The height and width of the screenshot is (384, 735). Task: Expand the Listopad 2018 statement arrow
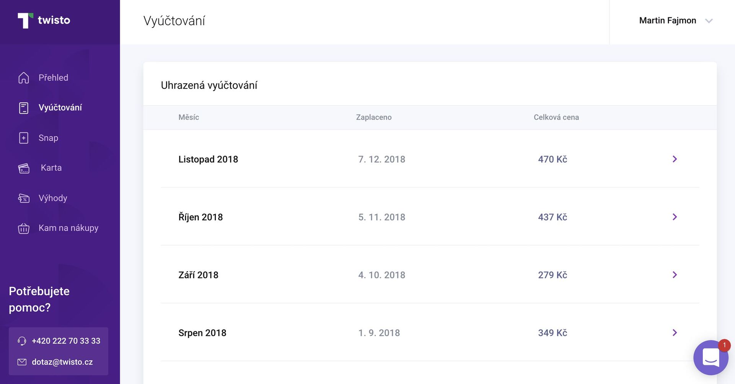pyautogui.click(x=675, y=159)
